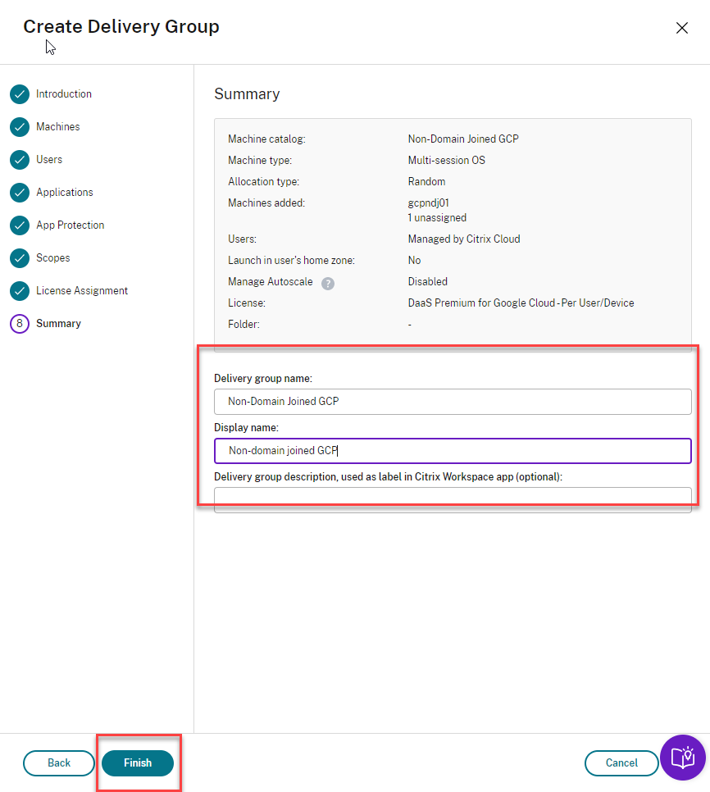Click the 'Machine type:' label
The width and height of the screenshot is (710, 792).
[260, 160]
